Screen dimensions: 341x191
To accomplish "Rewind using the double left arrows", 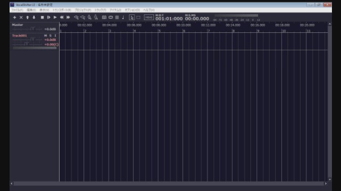I will 62,18.
